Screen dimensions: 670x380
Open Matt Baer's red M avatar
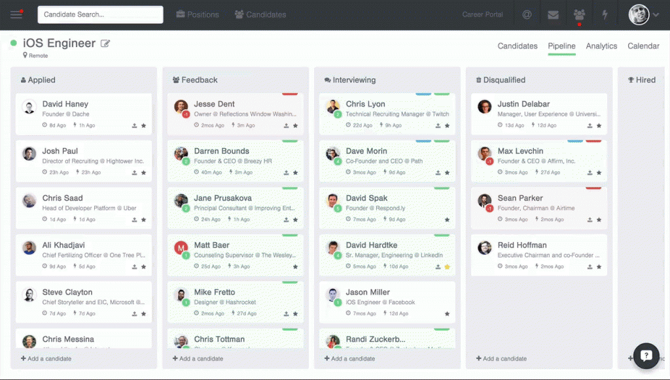click(181, 248)
